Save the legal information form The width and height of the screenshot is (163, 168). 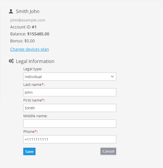coord(29,151)
